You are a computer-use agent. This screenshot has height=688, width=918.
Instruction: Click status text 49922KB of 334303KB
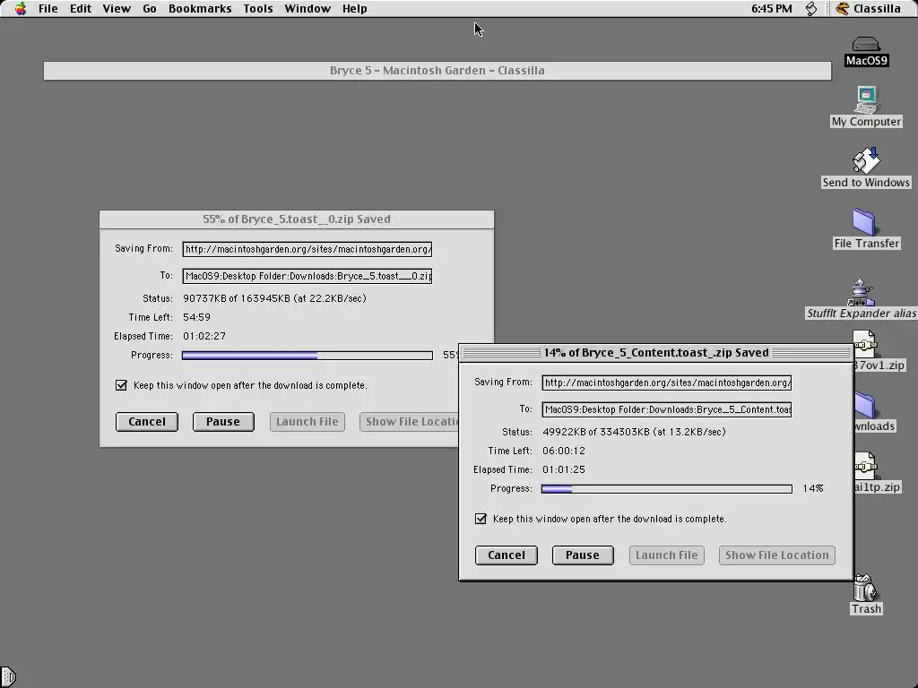click(634, 432)
